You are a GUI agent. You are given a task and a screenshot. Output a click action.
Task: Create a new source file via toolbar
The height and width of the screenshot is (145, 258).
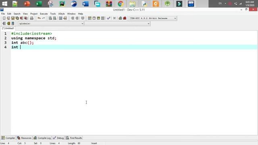[4, 18]
